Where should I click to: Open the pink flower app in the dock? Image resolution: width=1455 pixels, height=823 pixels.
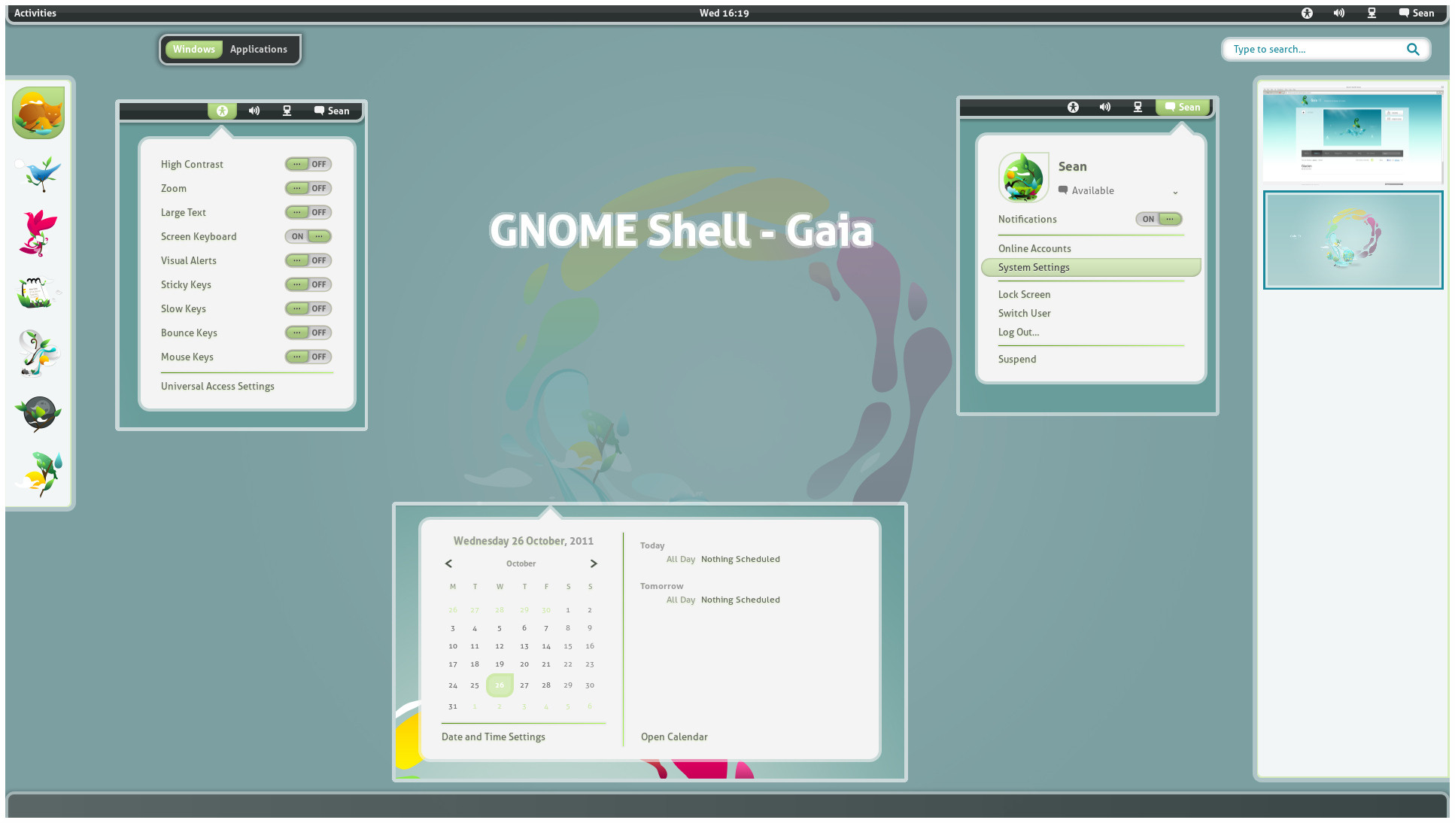click(x=38, y=233)
